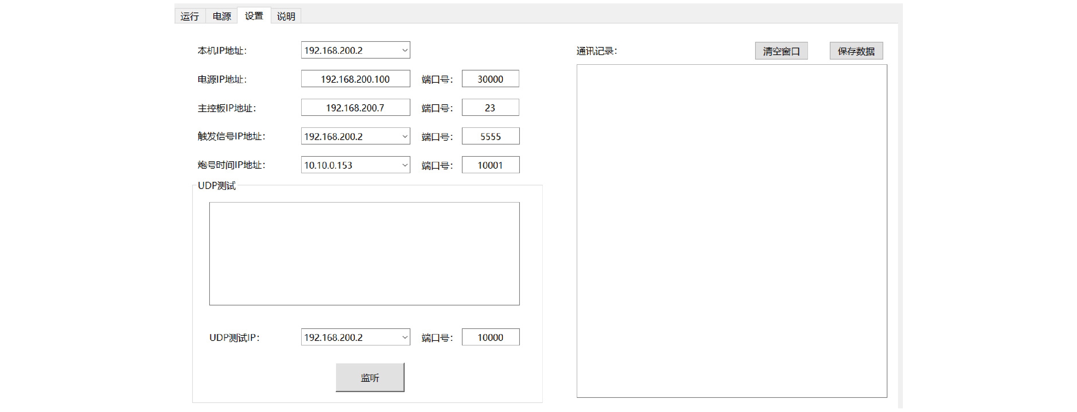Open the 触发信号IP地址 combo box

click(x=404, y=136)
